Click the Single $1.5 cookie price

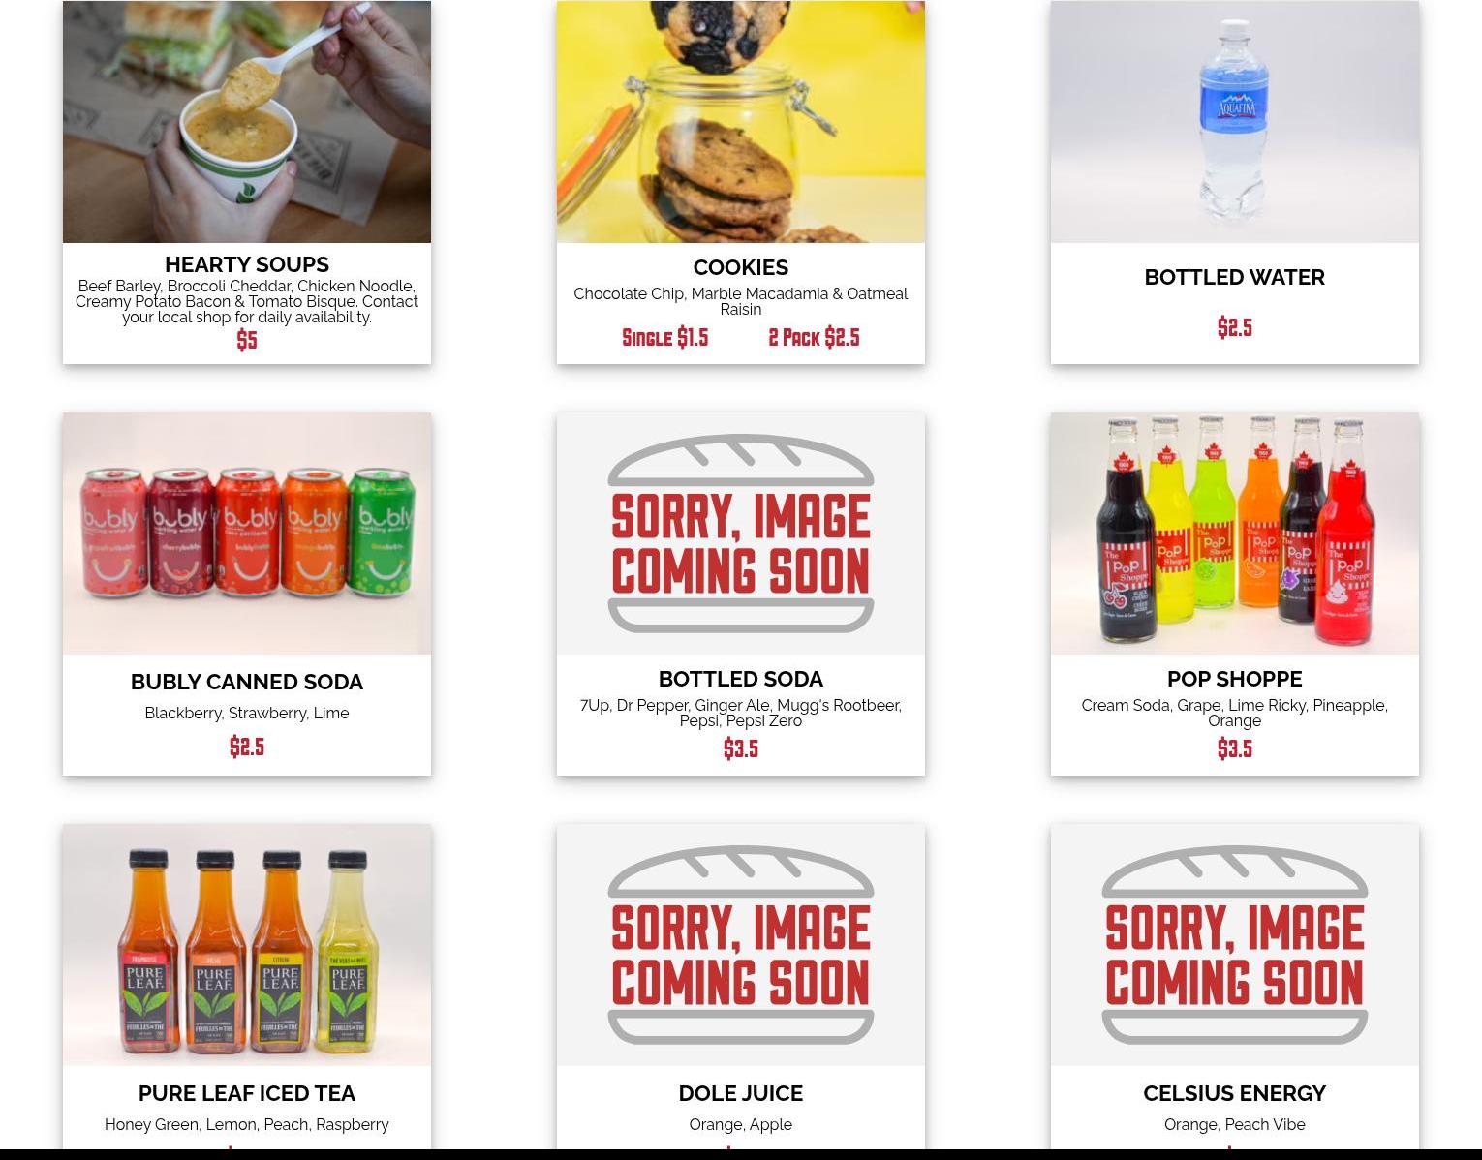[665, 338]
